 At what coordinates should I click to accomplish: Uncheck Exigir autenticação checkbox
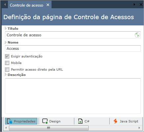point(7,56)
